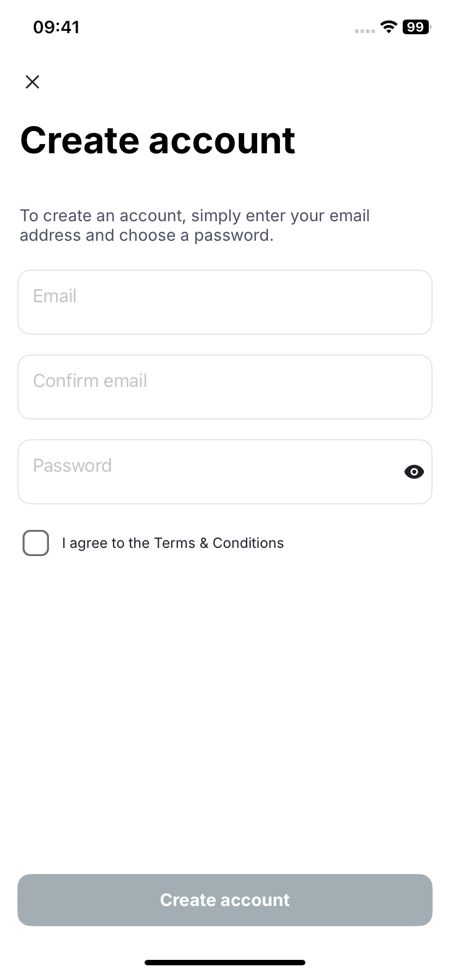450x974 pixels.
Task: Close the Create account screen with X
Action: (33, 82)
